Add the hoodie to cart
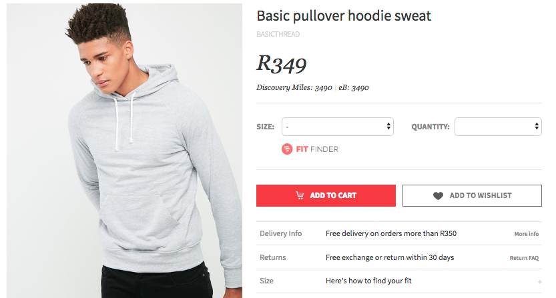556x298 pixels. click(326, 195)
